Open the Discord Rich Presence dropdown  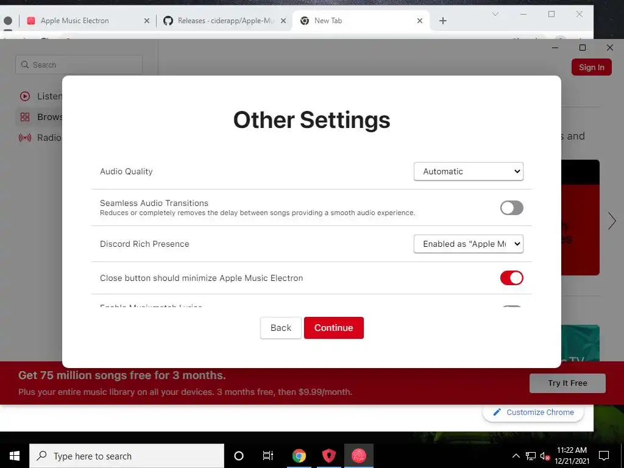coord(469,244)
